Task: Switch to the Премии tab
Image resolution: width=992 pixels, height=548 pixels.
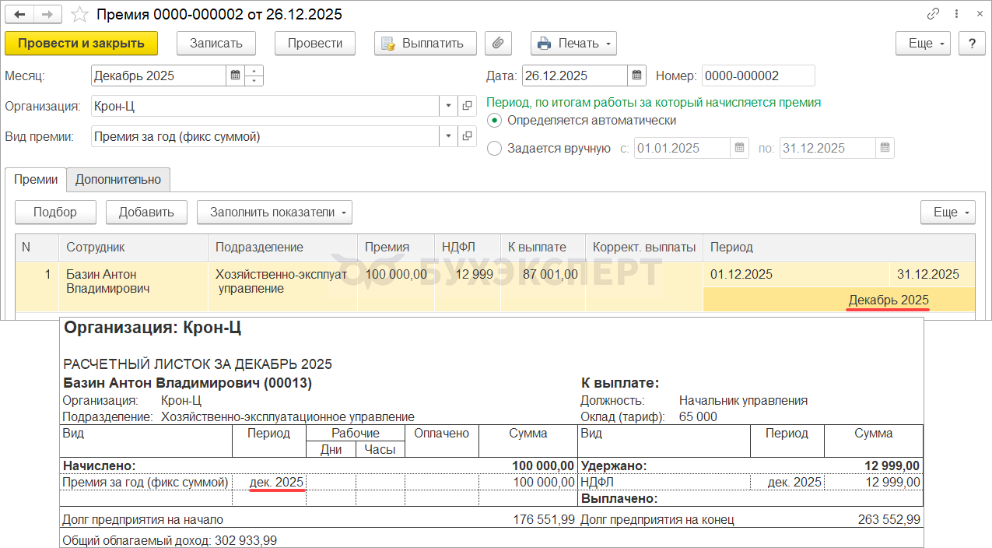Action: point(36,179)
